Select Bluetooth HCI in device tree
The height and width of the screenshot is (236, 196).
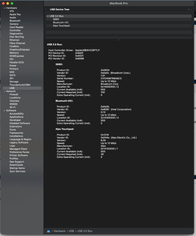coord(119,22)
